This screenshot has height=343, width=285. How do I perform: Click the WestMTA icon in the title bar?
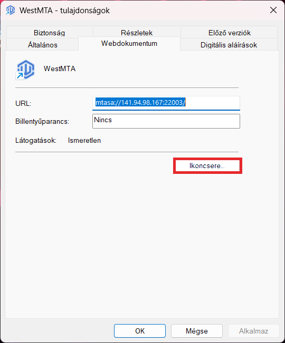coord(10,11)
